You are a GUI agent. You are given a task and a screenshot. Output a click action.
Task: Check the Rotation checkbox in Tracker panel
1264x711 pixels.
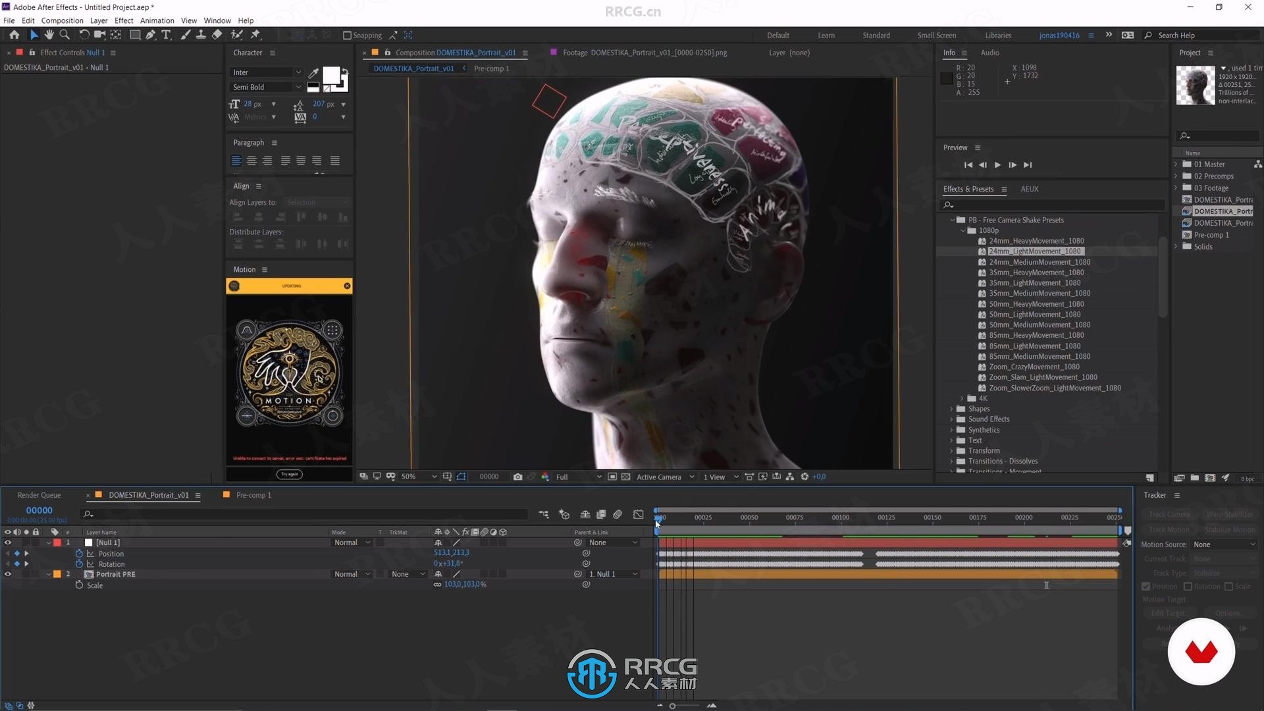pyautogui.click(x=1188, y=587)
